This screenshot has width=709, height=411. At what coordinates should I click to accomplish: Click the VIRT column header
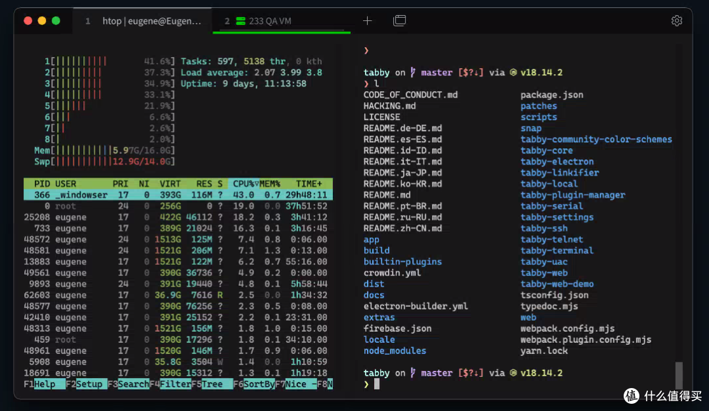pyautogui.click(x=170, y=184)
